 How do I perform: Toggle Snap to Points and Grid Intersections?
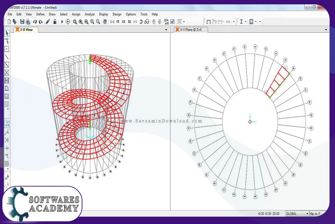pos(7,124)
